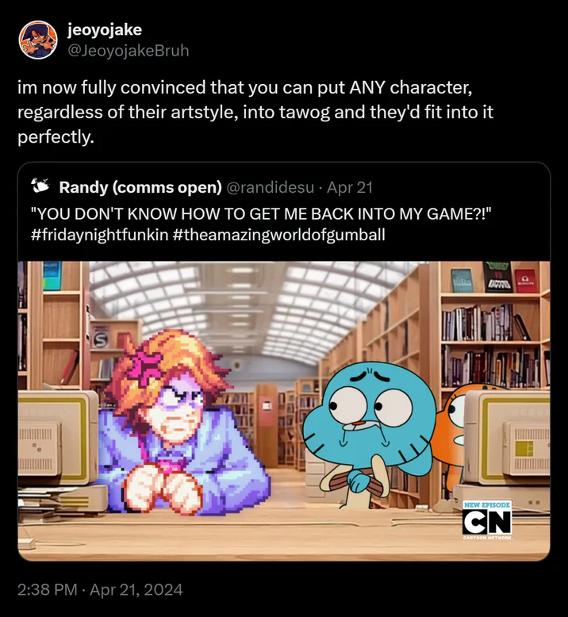
Task: Click the jeoyojake display name
Action: tap(104, 29)
